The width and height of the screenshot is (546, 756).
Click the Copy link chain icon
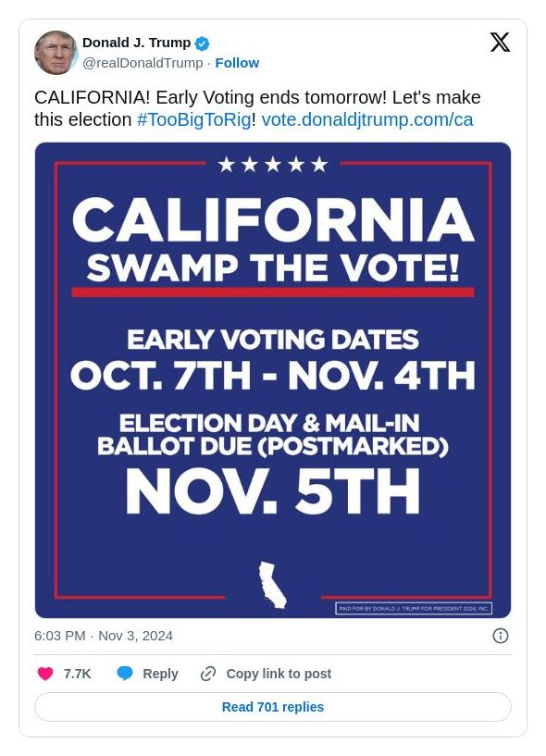[206, 674]
